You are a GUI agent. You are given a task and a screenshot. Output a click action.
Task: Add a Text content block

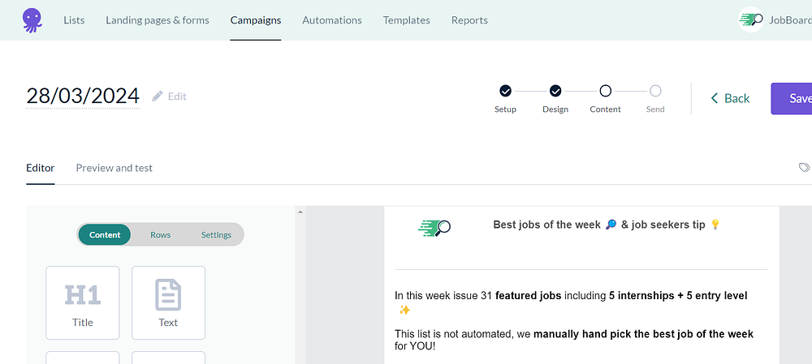[168, 302]
